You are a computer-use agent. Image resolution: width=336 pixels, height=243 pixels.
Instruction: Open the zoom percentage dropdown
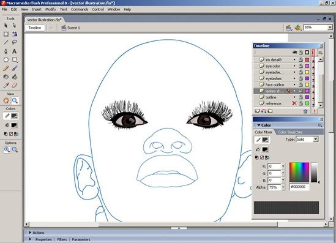(330, 28)
